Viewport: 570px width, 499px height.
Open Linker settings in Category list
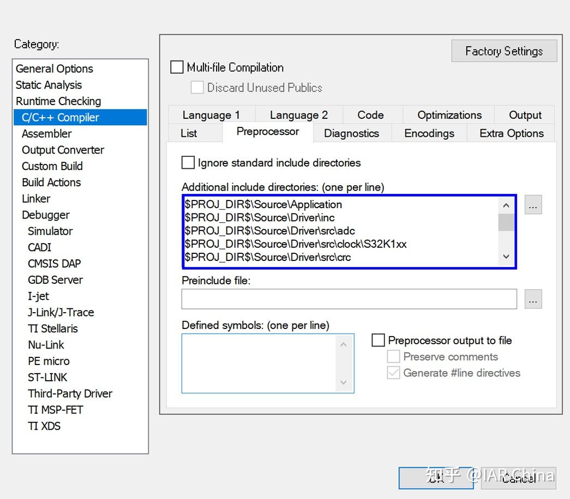[x=35, y=198]
